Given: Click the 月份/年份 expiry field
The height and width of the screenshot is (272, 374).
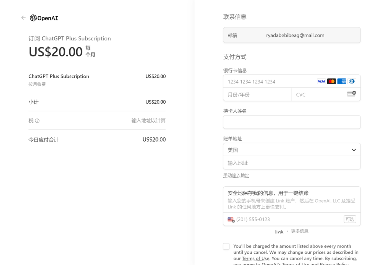Looking at the screenshot, I should coord(257,95).
